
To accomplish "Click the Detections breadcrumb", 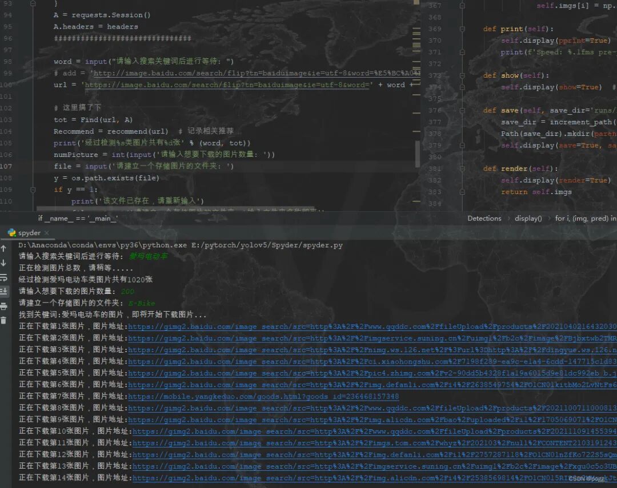I will (484, 219).
